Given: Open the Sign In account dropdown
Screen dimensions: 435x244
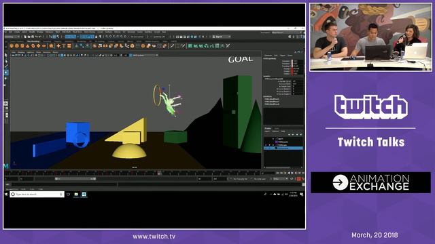Looking at the screenshot, I should tap(221, 37).
